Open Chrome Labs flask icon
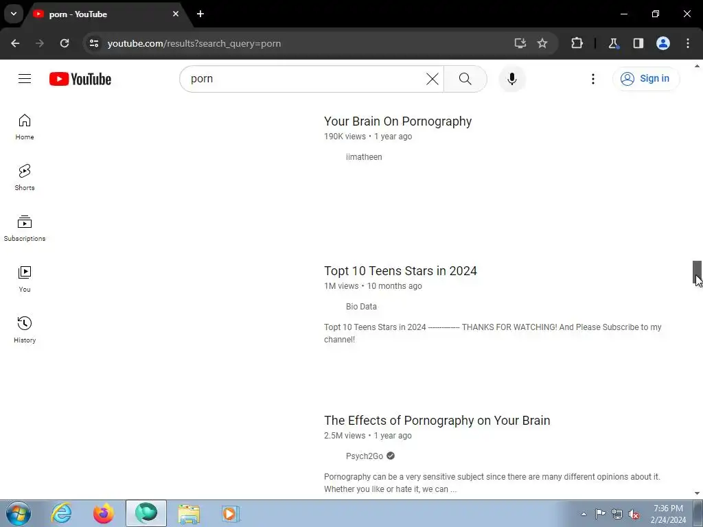 tap(613, 43)
